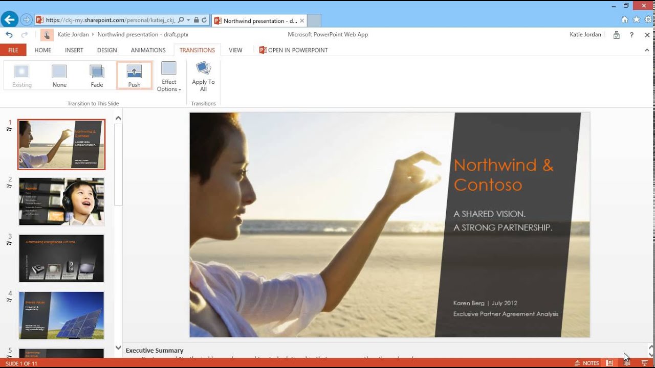Click thumbnail pane scrollbar handle
The width and height of the screenshot is (655, 368).
point(118,165)
